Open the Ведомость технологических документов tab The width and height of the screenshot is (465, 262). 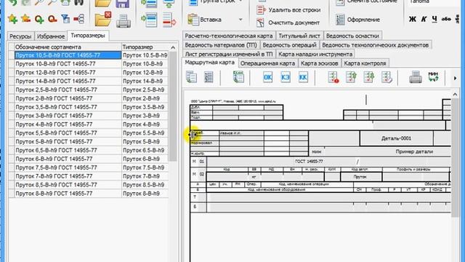click(x=375, y=45)
